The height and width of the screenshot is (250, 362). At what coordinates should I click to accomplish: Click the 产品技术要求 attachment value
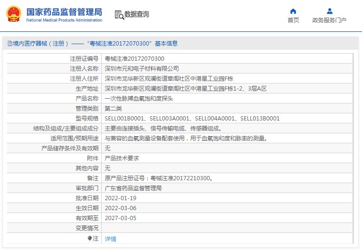pos(122,158)
